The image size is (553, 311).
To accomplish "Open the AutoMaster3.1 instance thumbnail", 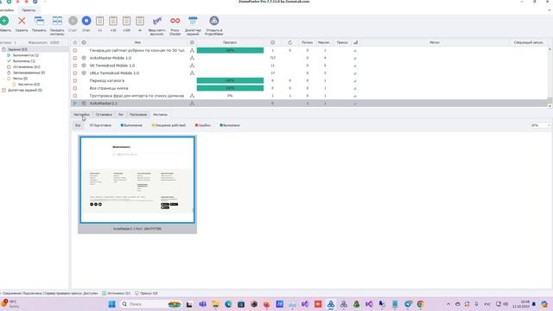I will pyautogui.click(x=137, y=180).
